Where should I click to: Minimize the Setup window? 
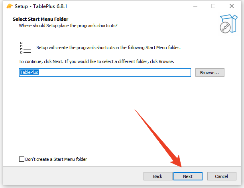[195, 6]
